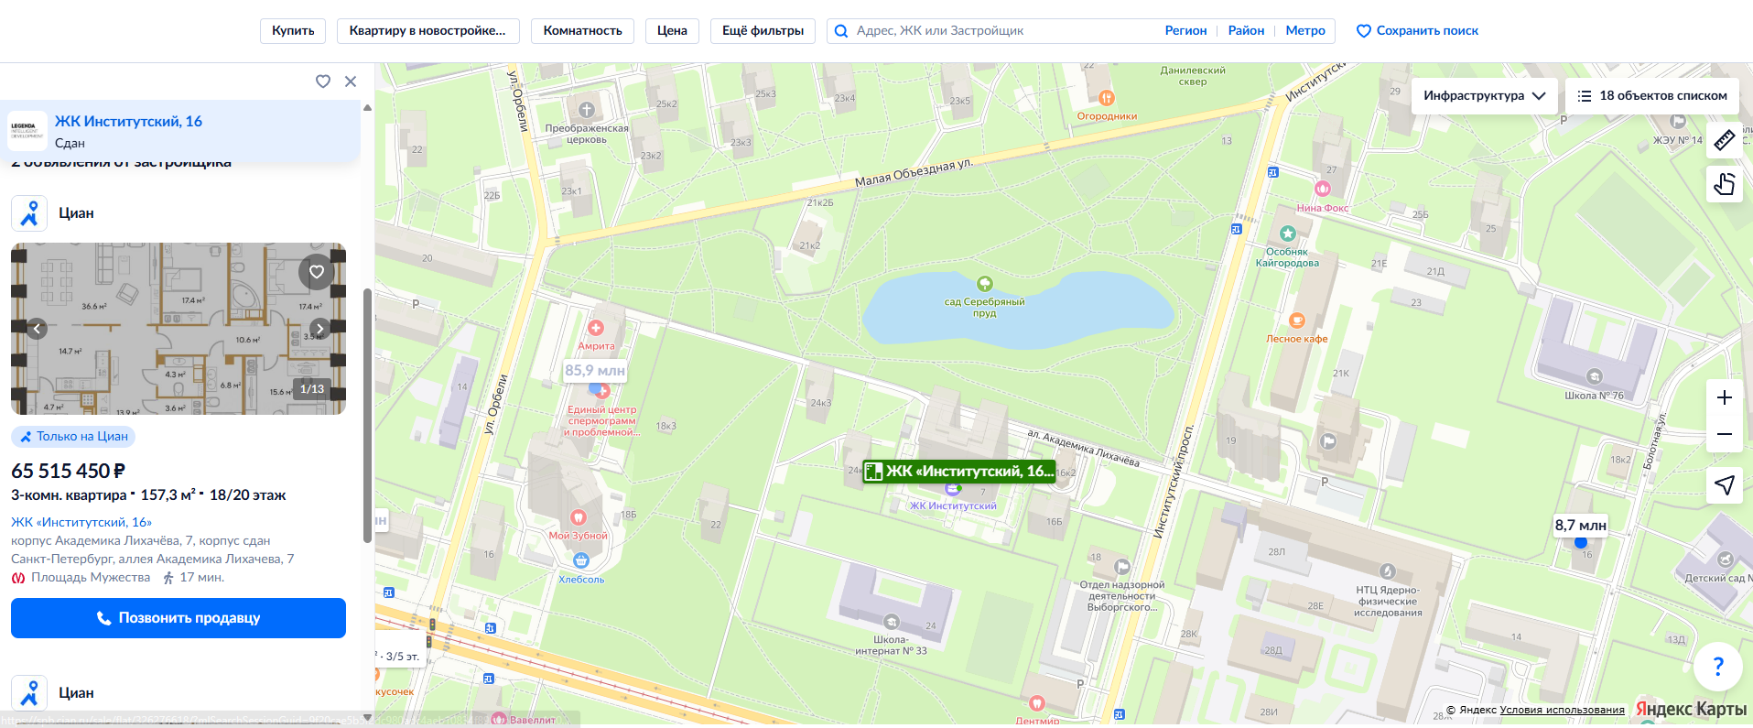Image resolution: width=1753 pixels, height=728 pixels.
Task: Open the Цена filter
Action: click(672, 31)
